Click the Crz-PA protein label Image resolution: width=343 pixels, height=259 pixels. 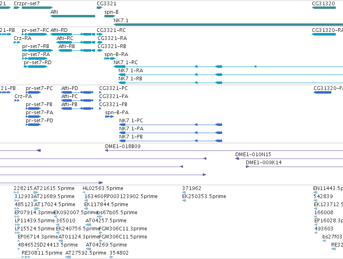23,96
